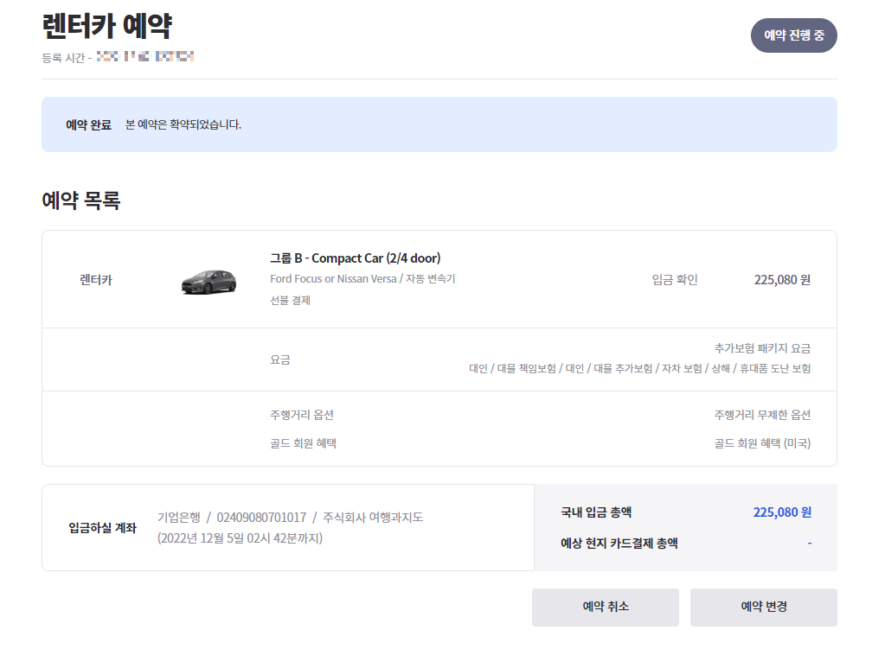Click the 예상 현지 카드결제 총액 label
Viewport: 872px width, 649px height.
(619, 544)
